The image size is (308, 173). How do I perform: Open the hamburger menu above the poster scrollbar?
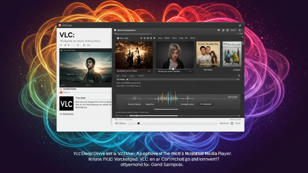click(242, 37)
